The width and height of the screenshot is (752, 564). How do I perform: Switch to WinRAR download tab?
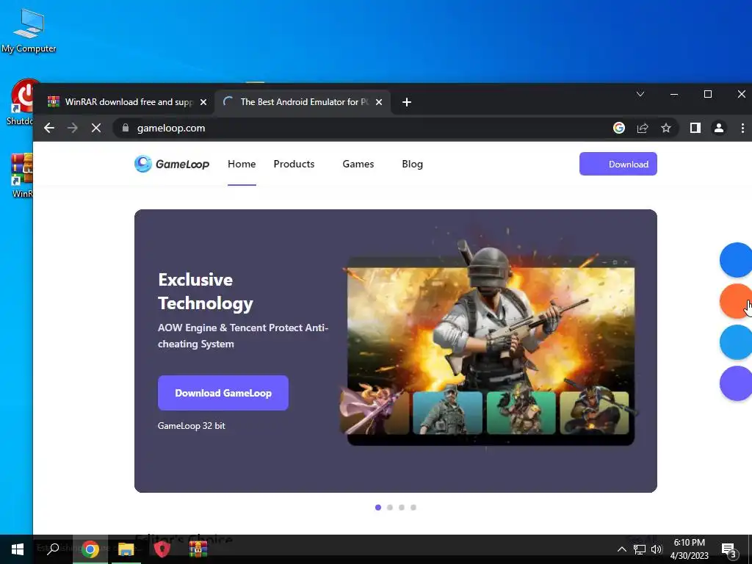coord(128,102)
